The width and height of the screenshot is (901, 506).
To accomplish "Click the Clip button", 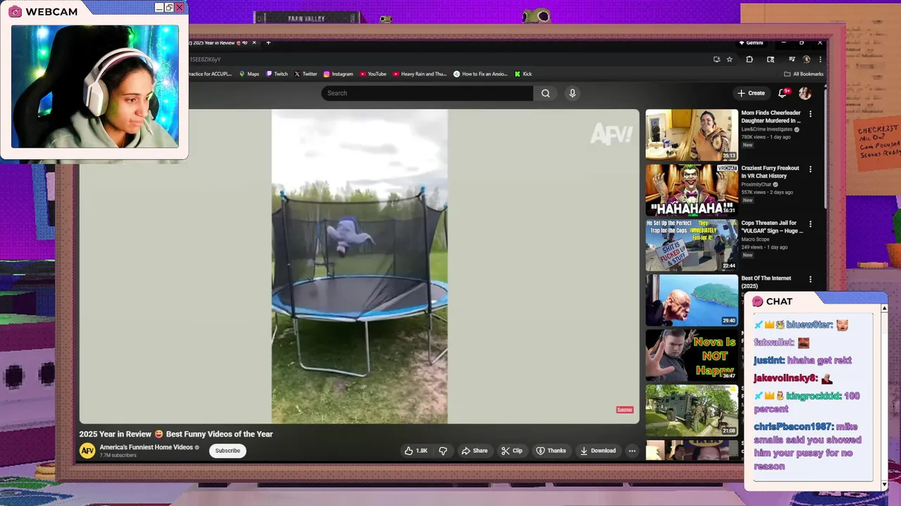I will (512, 450).
